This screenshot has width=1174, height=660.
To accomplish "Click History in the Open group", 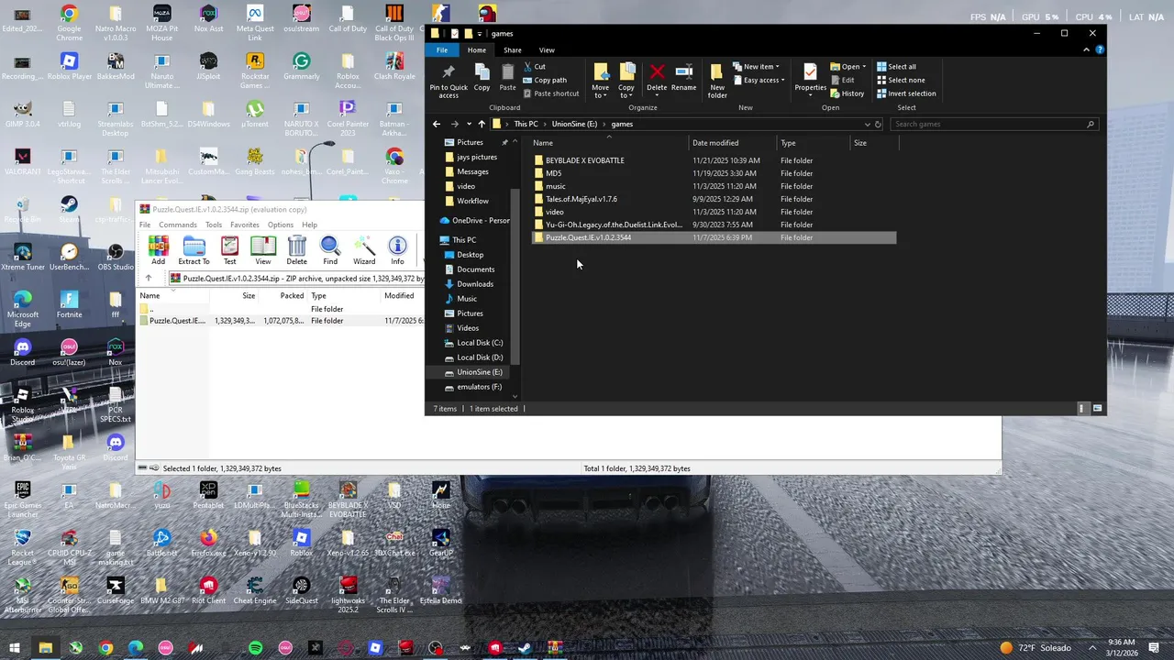I will point(847,93).
